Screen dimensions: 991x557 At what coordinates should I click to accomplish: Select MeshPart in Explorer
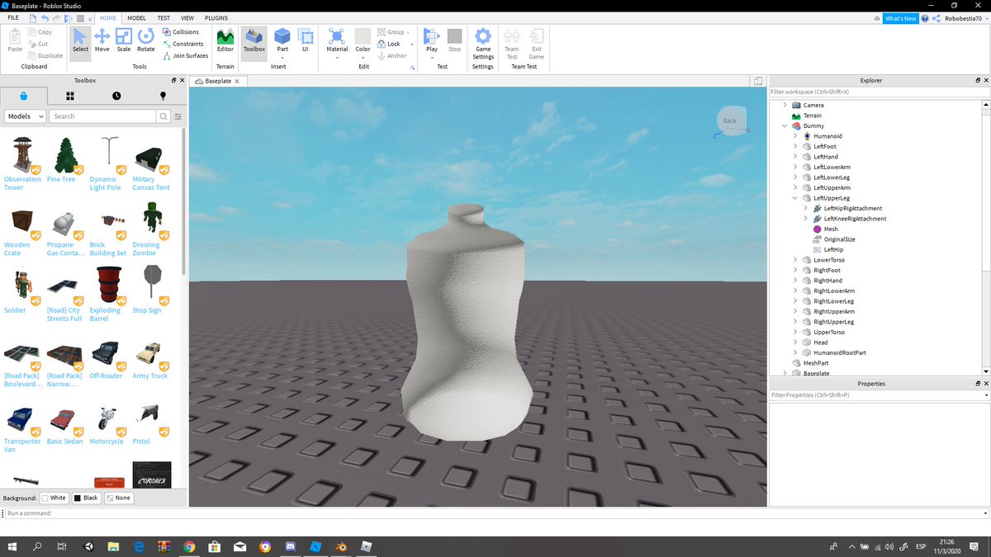tap(815, 363)
